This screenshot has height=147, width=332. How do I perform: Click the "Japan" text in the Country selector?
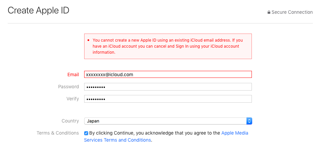(x=93, y=121)
